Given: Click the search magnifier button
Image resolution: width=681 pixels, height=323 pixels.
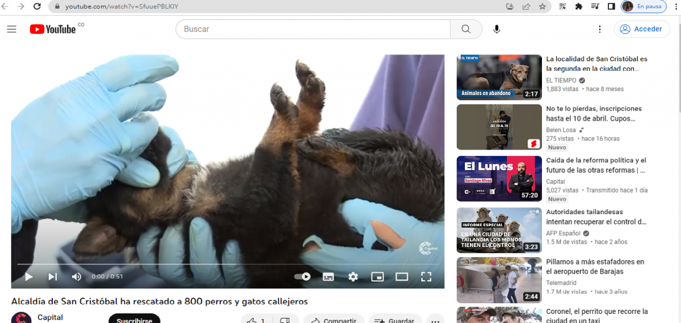Looking at the screenshot, I should [466, 29].
